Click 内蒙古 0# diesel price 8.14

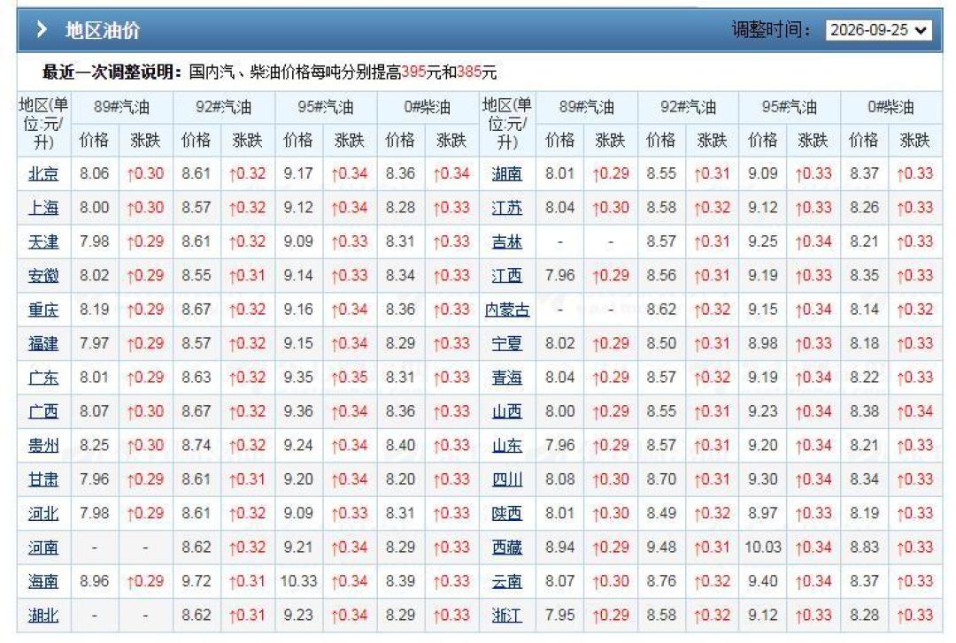point(864,310)
